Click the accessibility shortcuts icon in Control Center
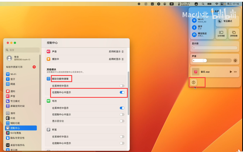This screenshot has height=152, width=243. (x=194, y=82)
